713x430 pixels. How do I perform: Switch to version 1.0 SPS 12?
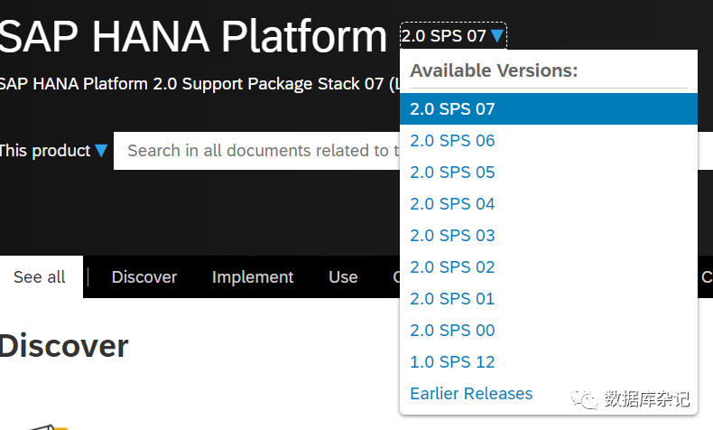[x=452, y=362]
